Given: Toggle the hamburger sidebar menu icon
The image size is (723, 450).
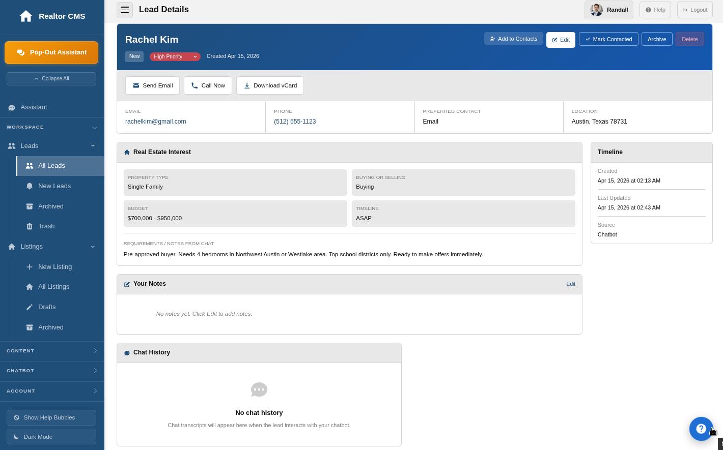Looking at the screenshot, I should [125, 10].
